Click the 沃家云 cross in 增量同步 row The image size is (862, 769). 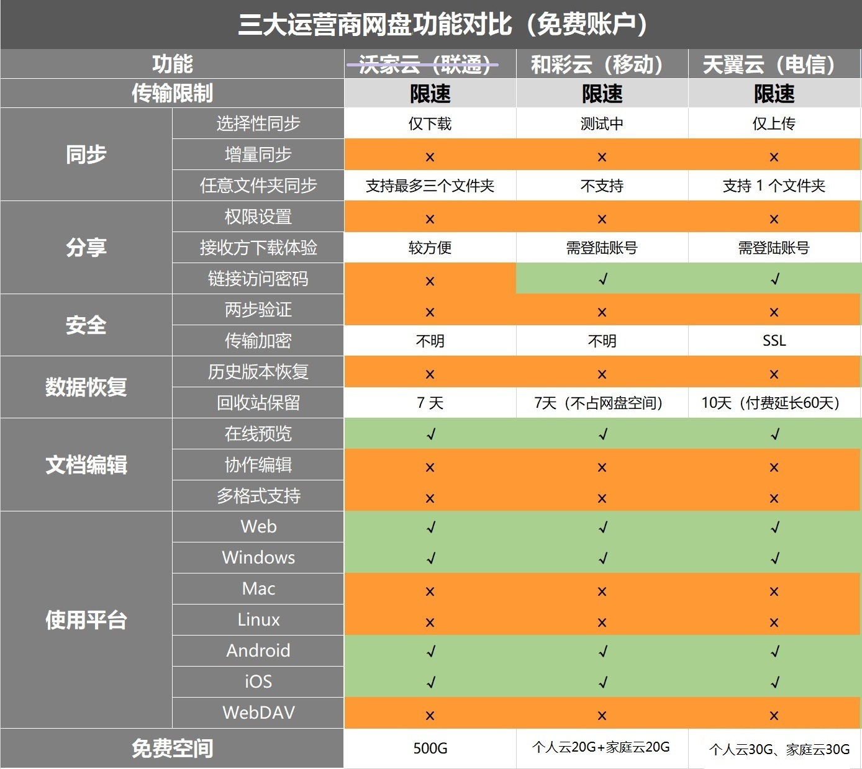click(x=430, y=156)
